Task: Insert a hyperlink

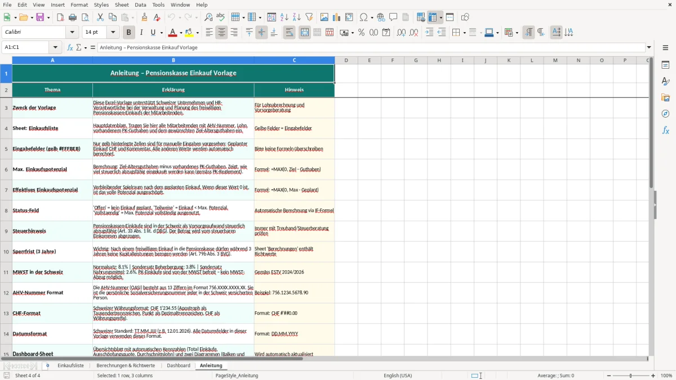Action: pos(381,17)
